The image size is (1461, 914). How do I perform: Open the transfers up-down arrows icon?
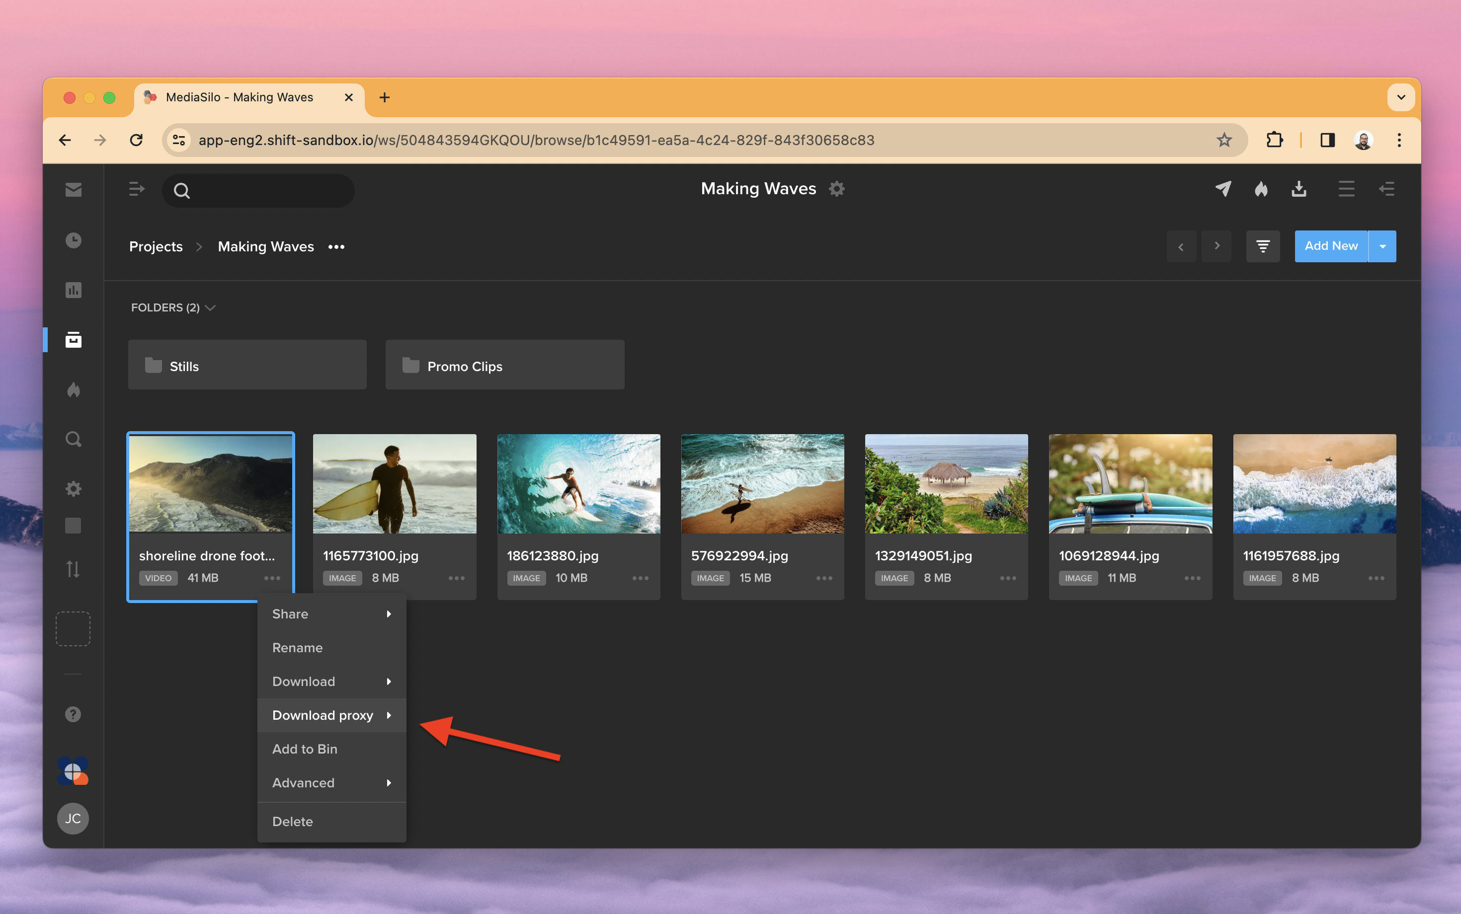click(x=73, y=569)
